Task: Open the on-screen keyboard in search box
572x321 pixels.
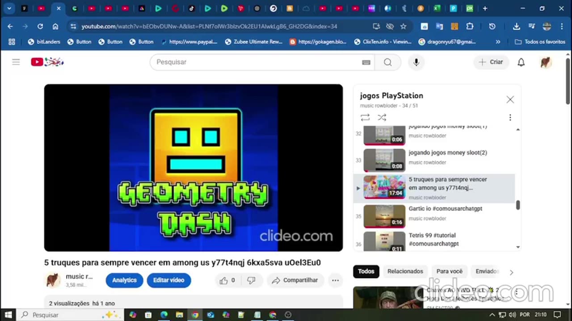Action: (366, 62)
